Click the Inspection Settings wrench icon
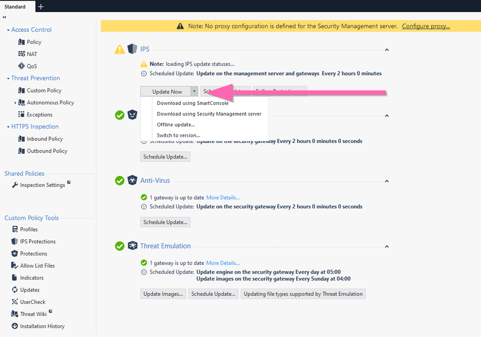Viewport: 481px width, 337px height. pyautogui.click(x=15, y=185)
